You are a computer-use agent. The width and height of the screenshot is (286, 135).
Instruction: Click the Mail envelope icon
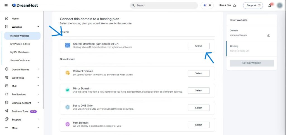click(x=7, y=86)
